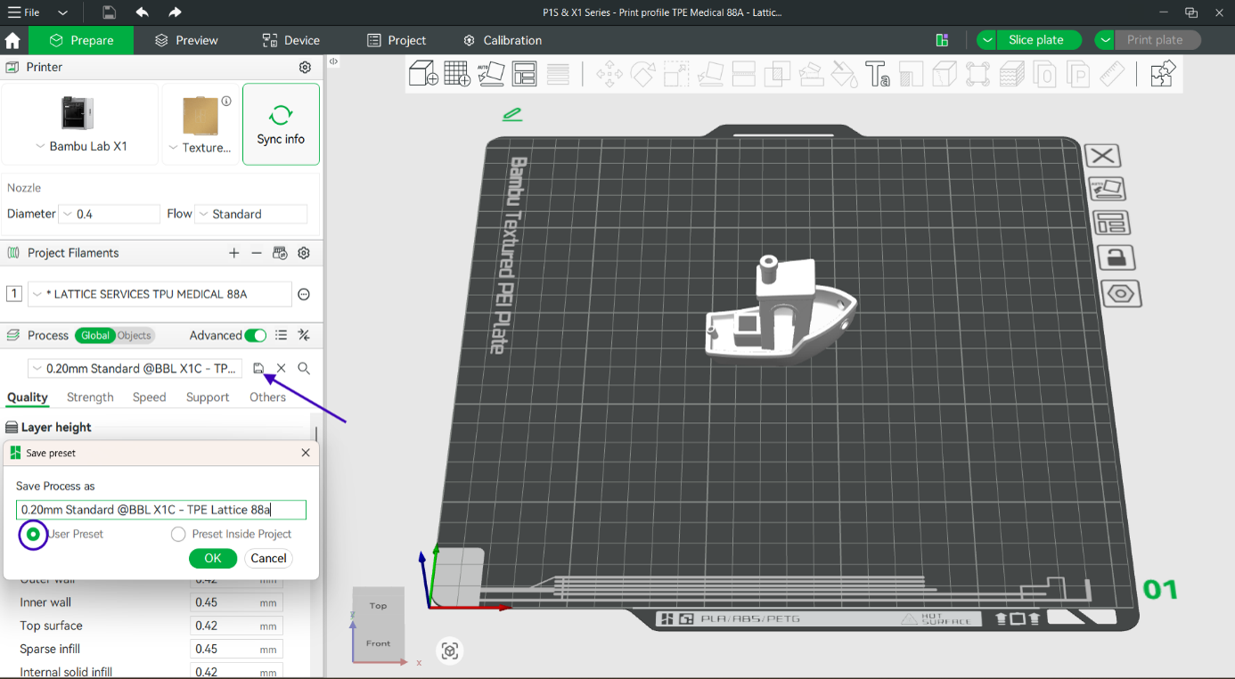Click the search settings magnifier icon
Viewport: 1235px width, 679px height.
[304, 368]
